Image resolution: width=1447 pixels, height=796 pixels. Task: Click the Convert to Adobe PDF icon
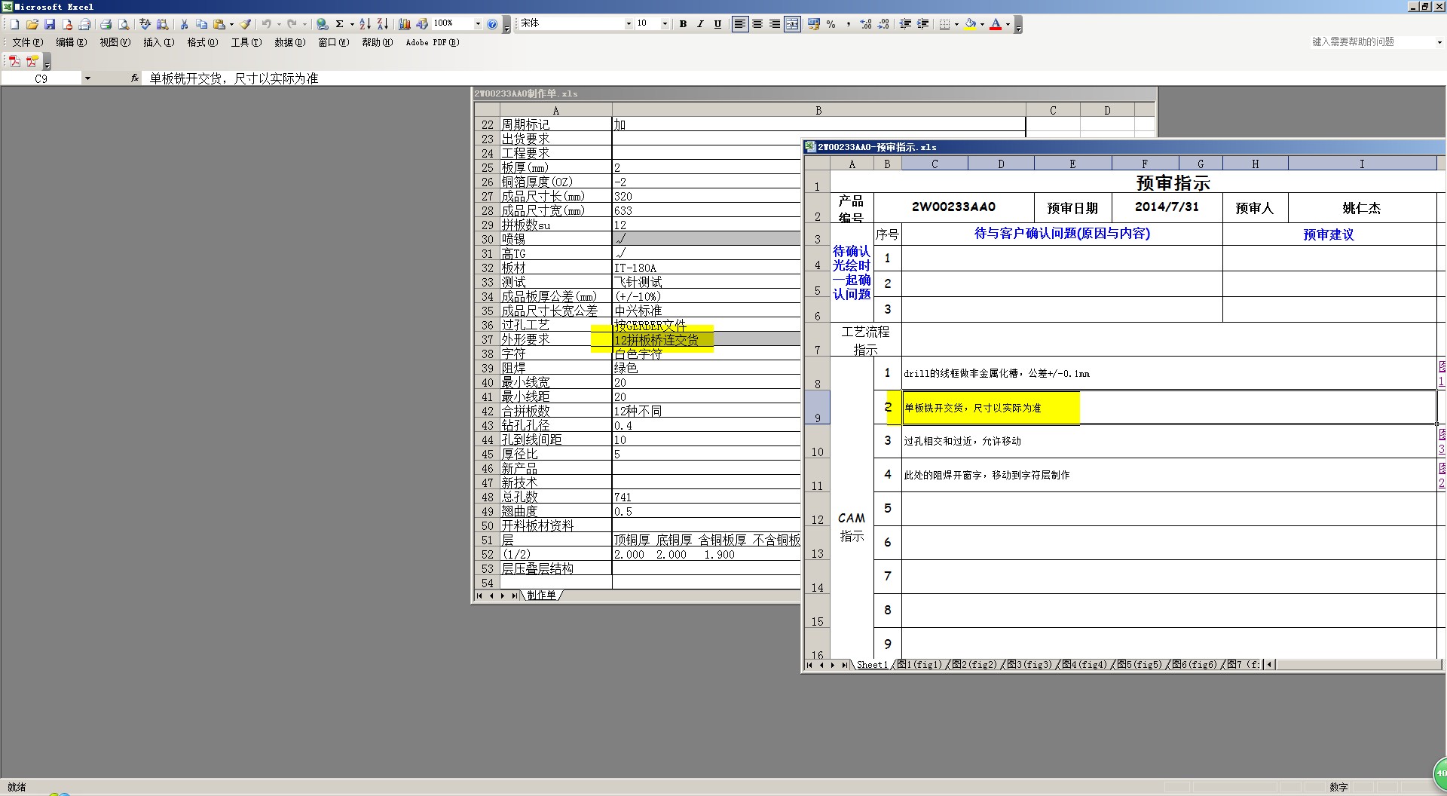pos(14,61)
